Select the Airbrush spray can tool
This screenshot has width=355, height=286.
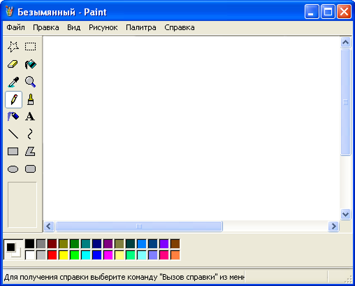pyautogui.click(x=13, y=116)
